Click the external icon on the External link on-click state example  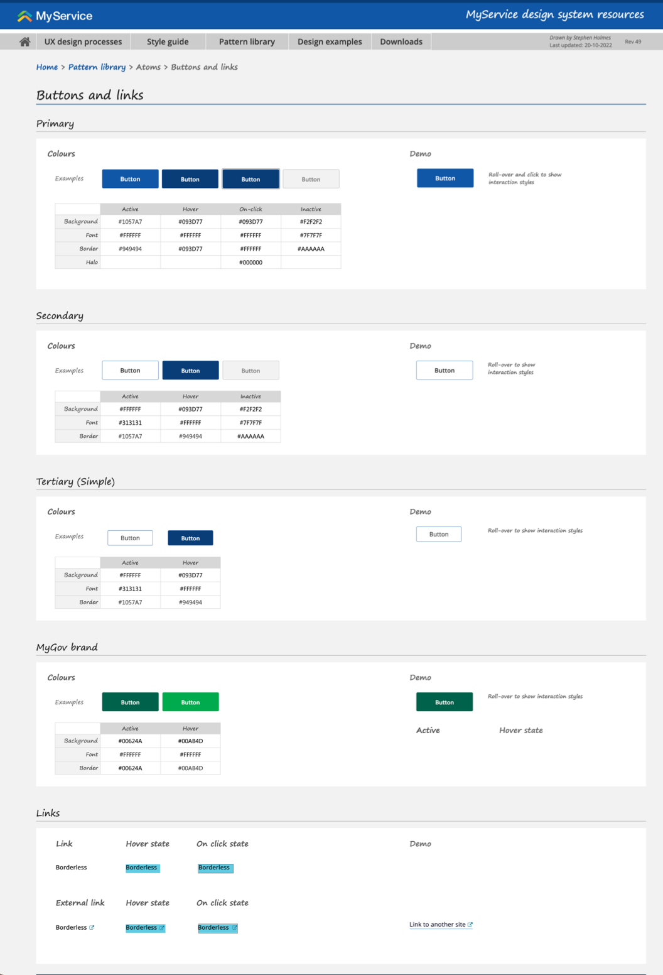pyautogui.click(x=235, y=927)
